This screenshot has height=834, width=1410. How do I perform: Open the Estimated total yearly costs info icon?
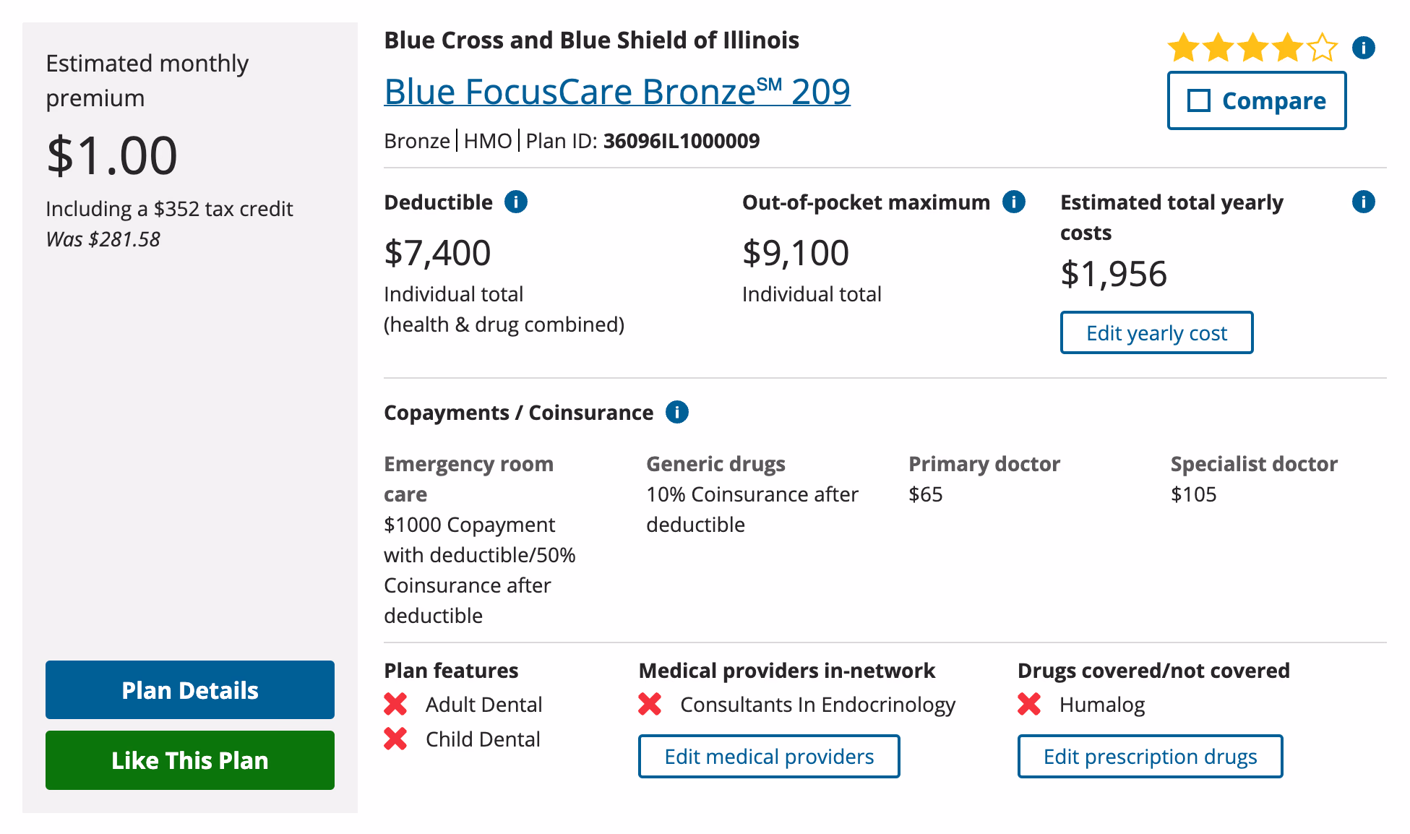point(1364,202)
